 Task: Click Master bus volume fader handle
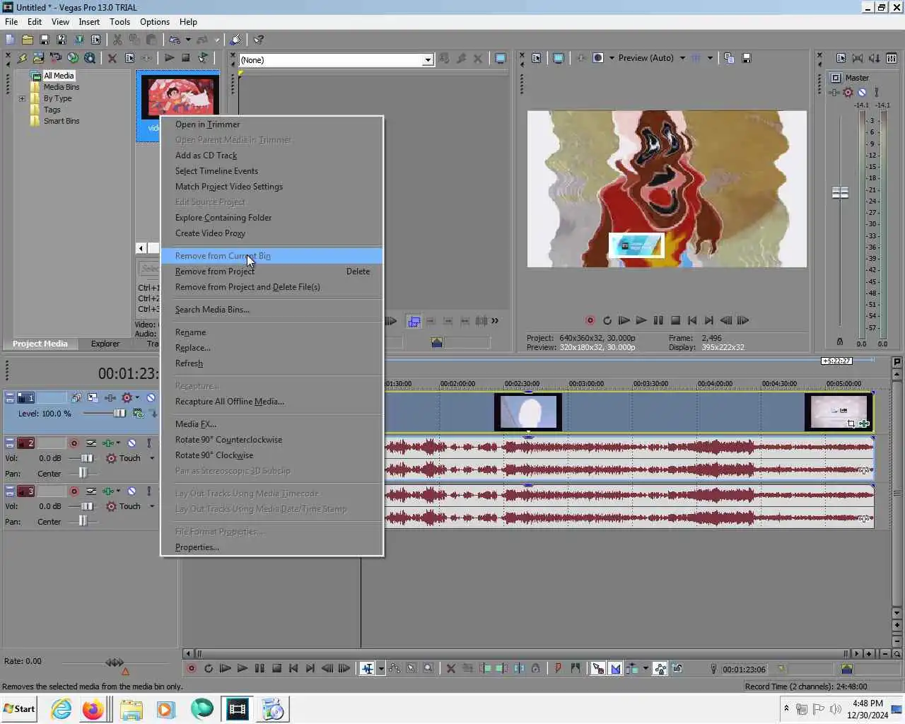[x=840, y=192]
